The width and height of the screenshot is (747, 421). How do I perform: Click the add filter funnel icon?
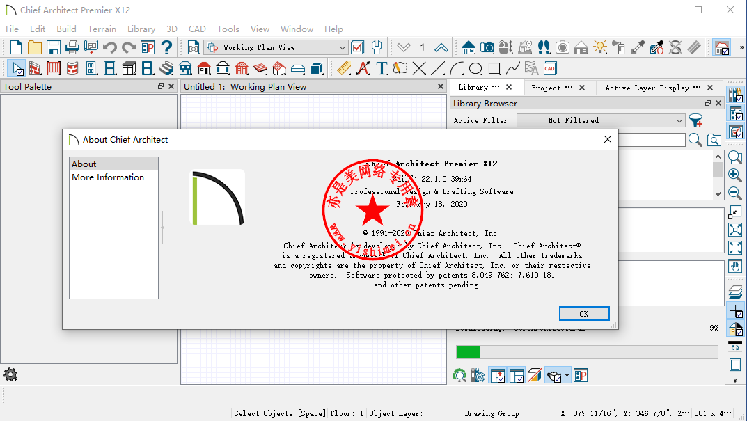pyautogui.click(x=695, y=120)
